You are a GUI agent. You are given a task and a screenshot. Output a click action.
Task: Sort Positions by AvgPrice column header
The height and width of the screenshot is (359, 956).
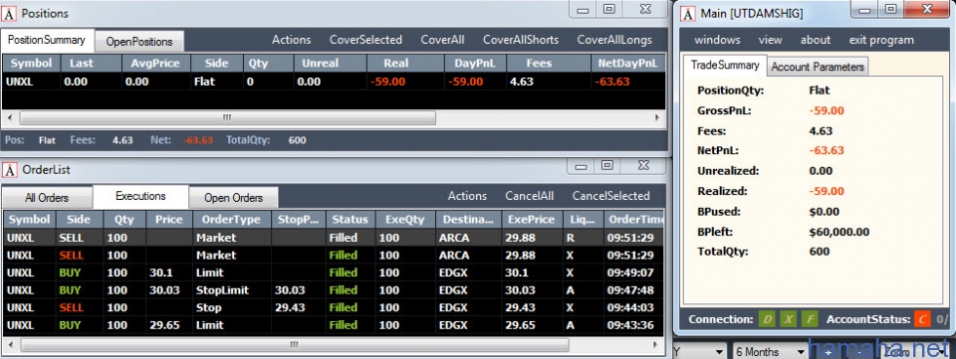point(156,64)
